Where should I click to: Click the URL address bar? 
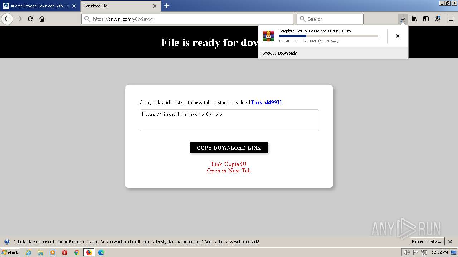point(187,19)
